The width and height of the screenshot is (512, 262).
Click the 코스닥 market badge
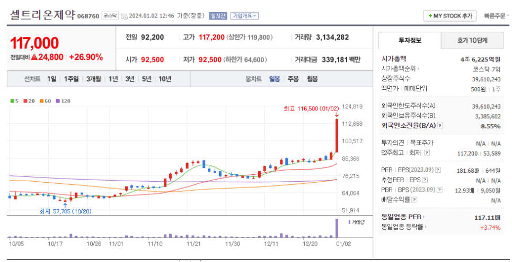point(110,16)
